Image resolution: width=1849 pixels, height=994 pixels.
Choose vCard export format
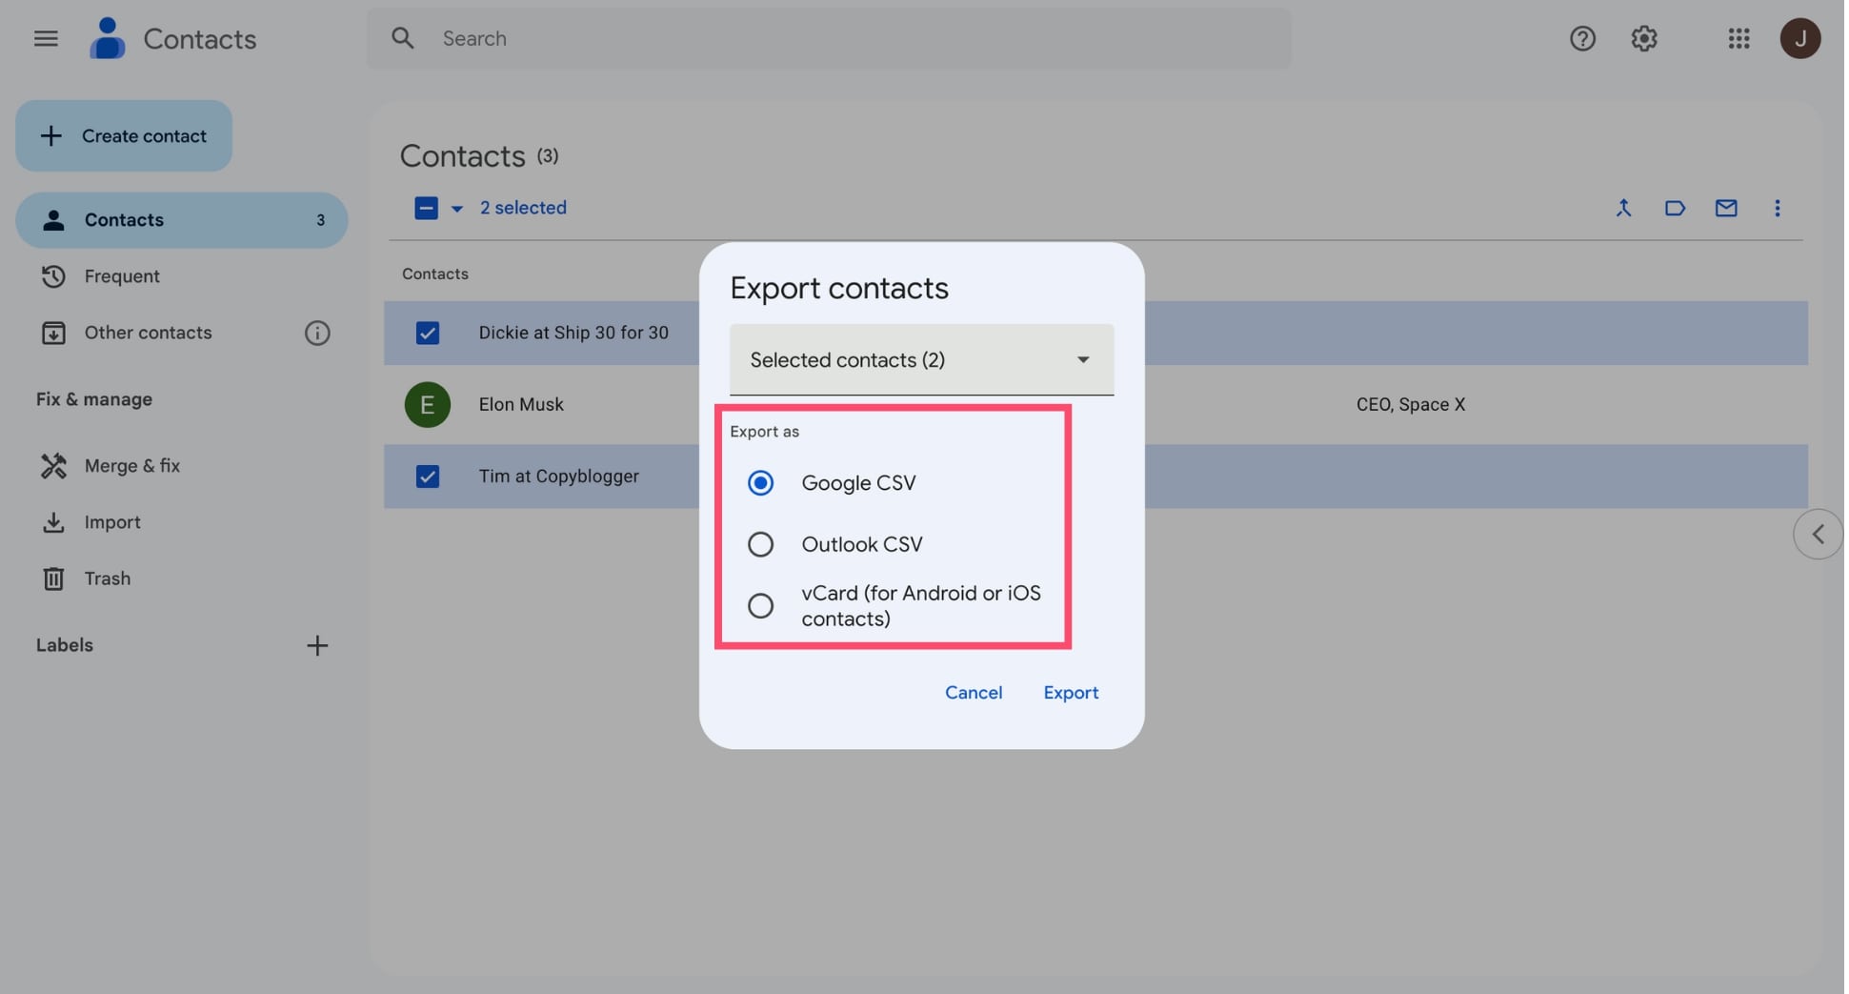760,605
